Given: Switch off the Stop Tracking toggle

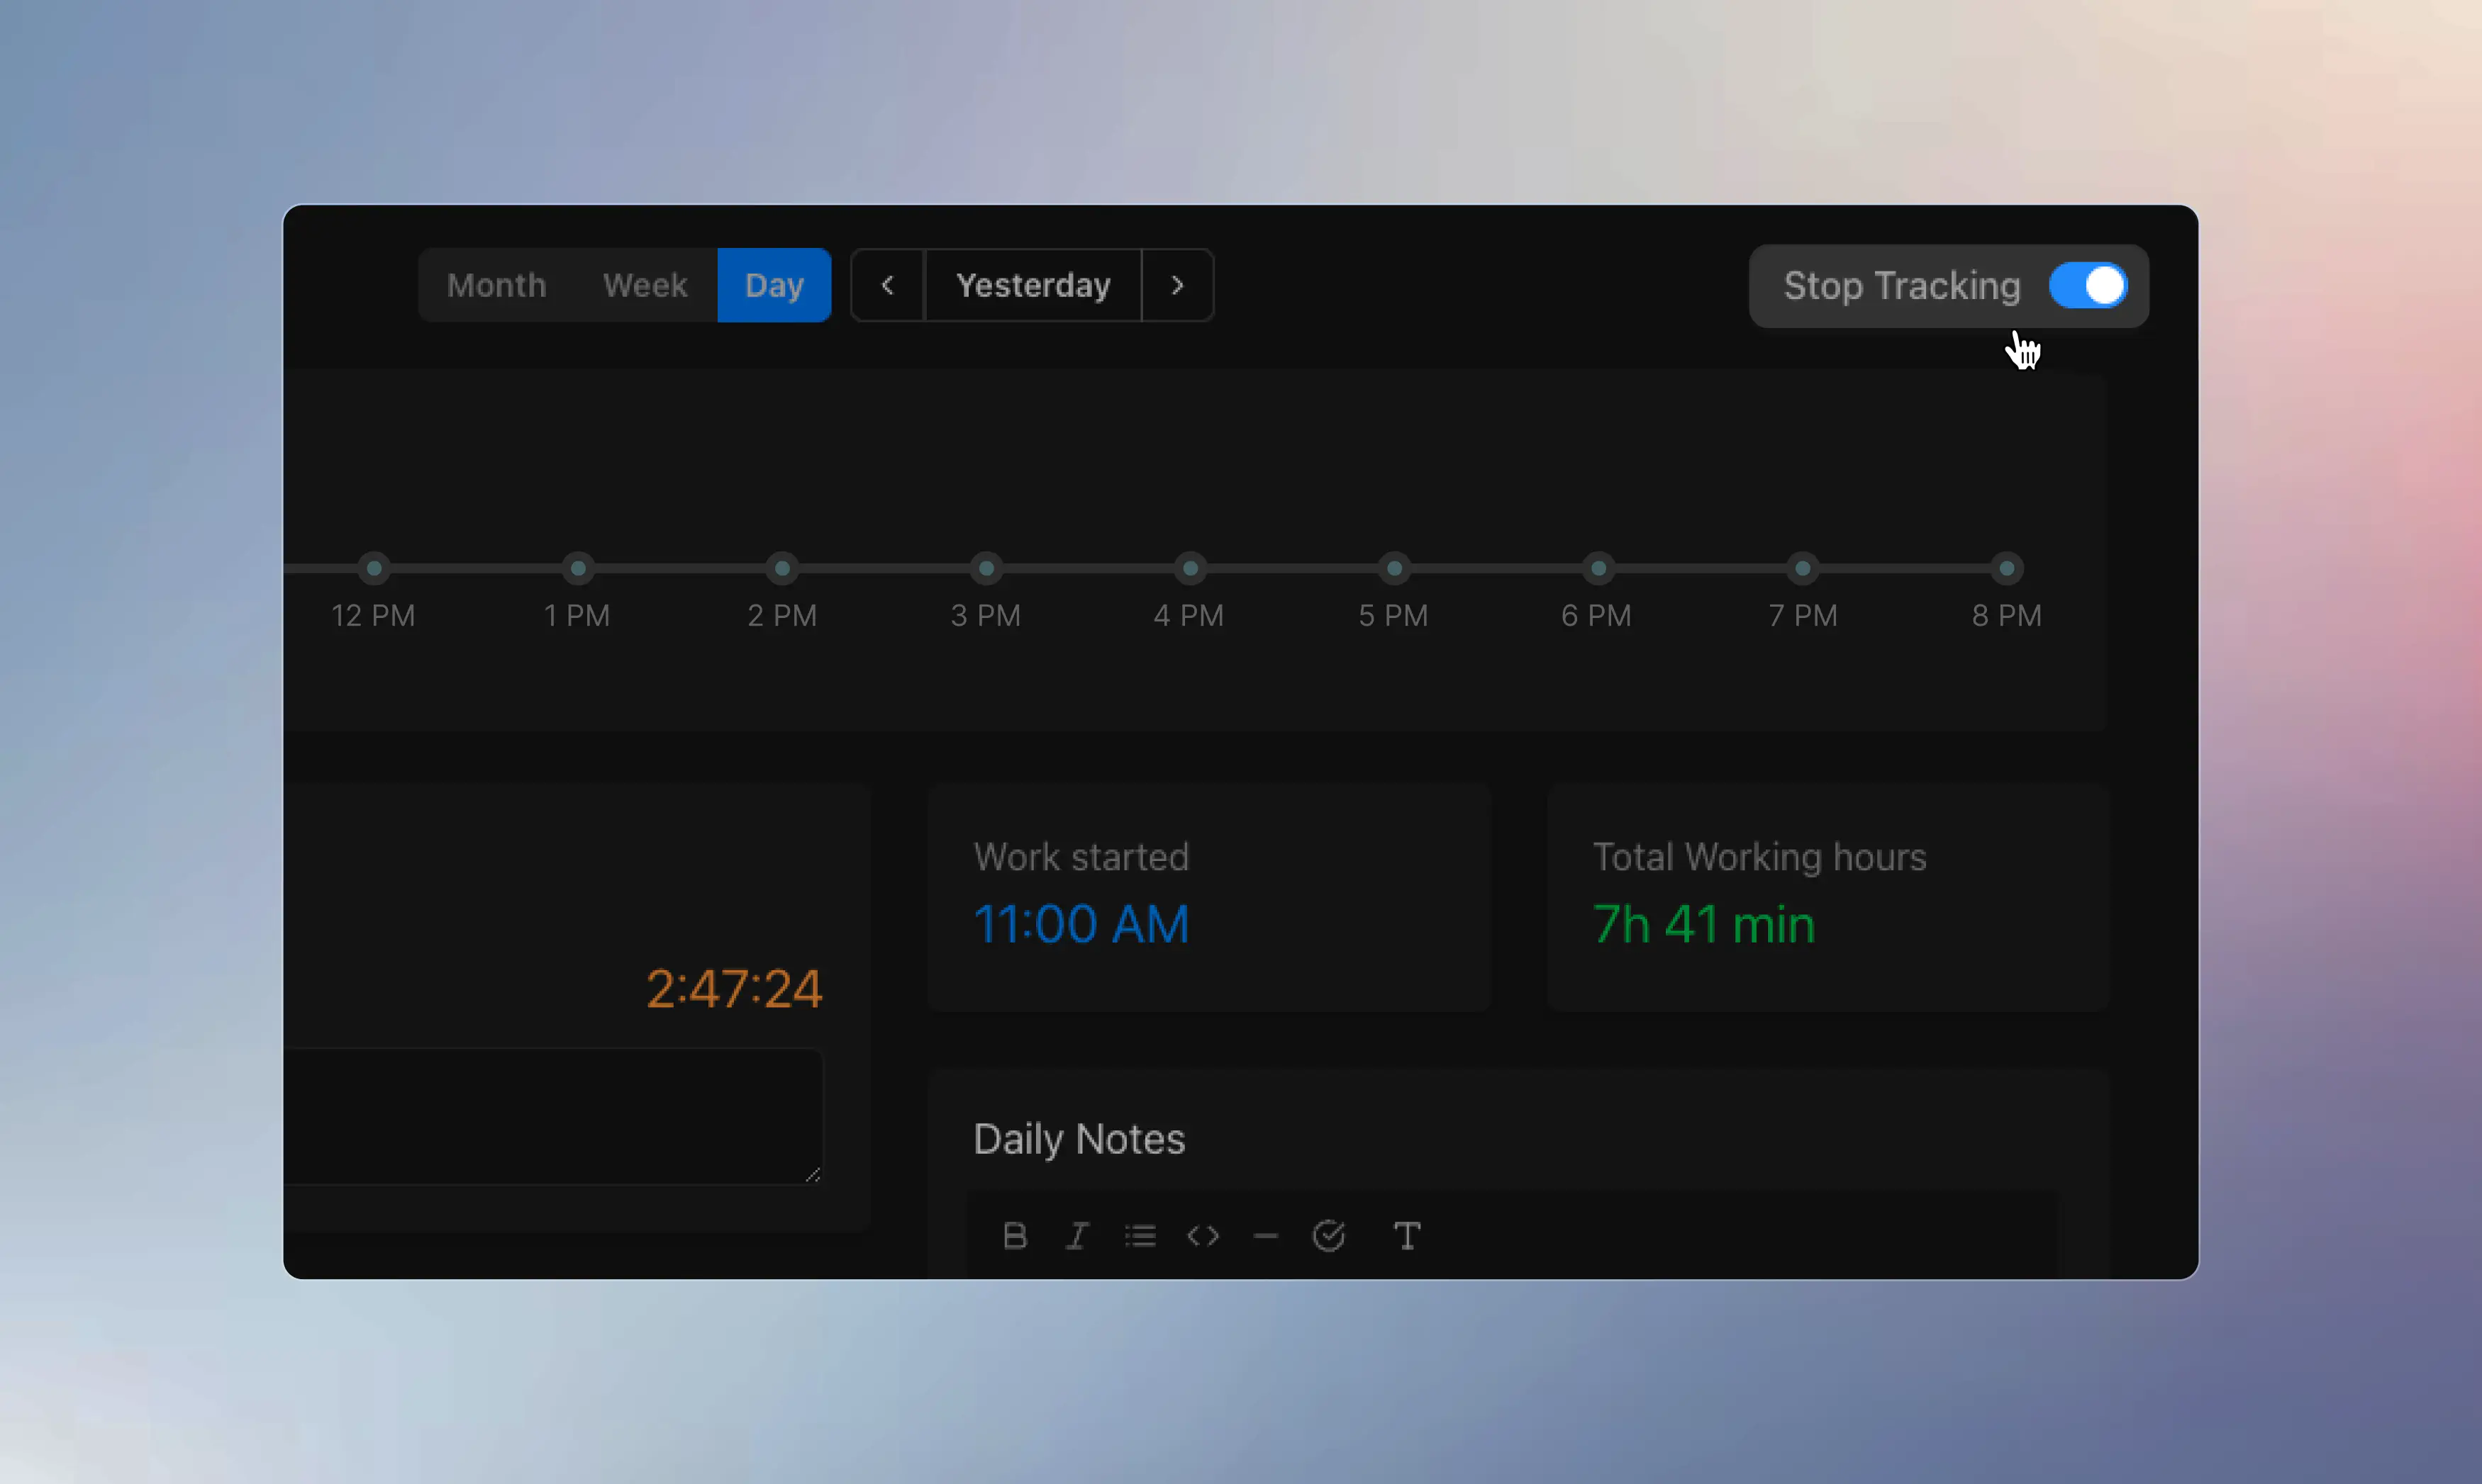Looking at the screenshot, I should [x=2088, y=286].
